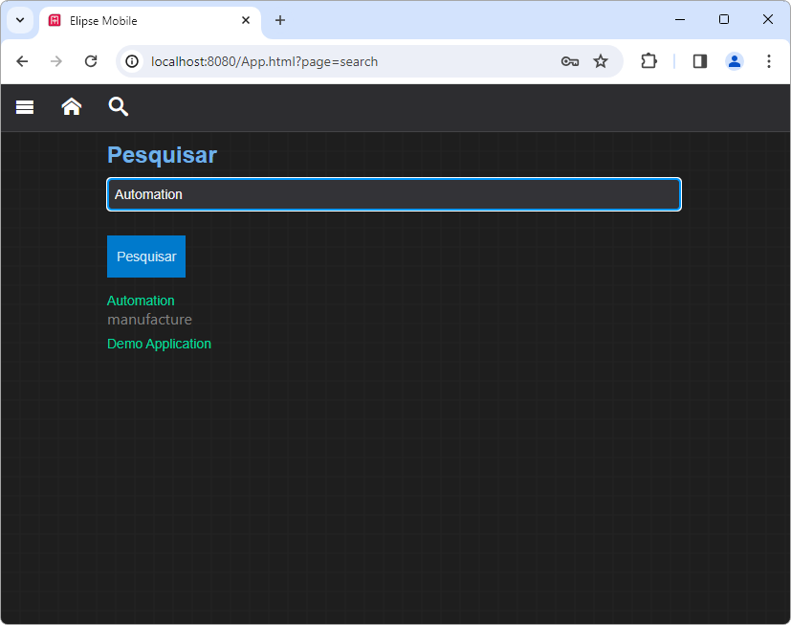Open the Demo Application result link

pyautogui.click(x=159, y=344)
